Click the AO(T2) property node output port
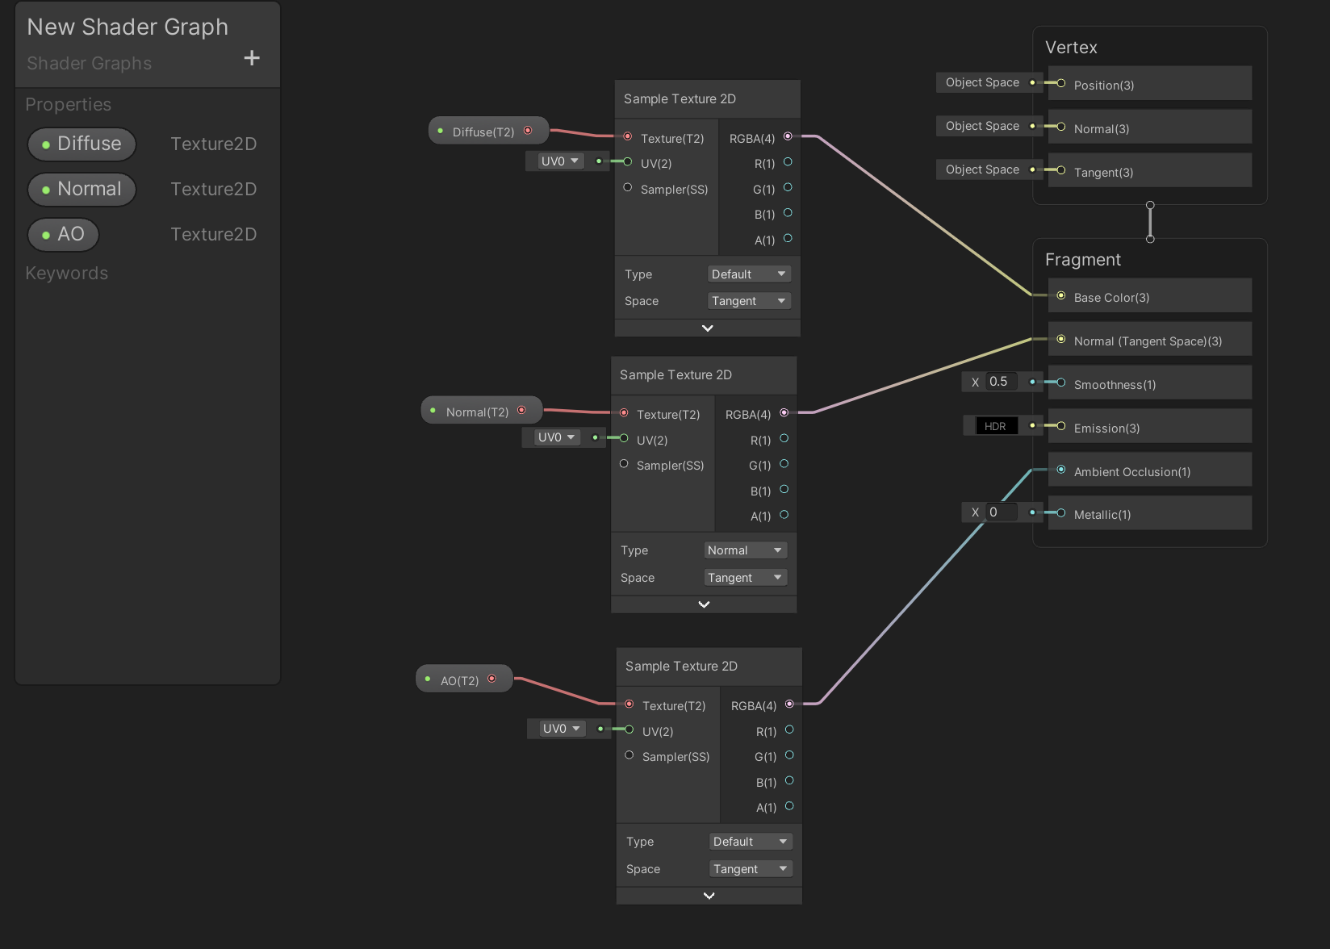Screen dimensions: 1330x949 point(491,679)
